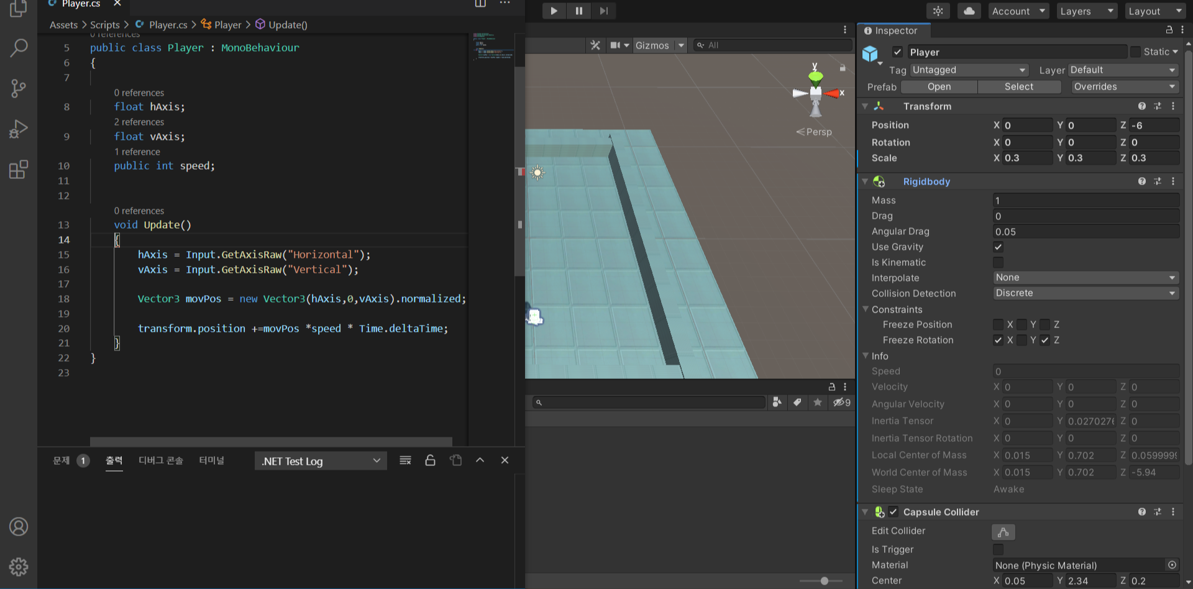Toggle Freeze Rotation X checkbox

click(x=998, y=340)
